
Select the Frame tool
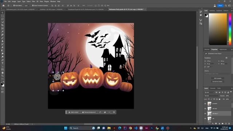[3, 28]
